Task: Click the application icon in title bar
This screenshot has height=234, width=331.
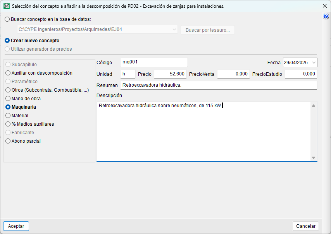Action: point(6,6)
